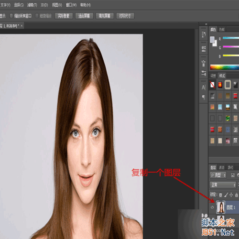Switch to the Channels tab
The height and width of the screenshot is (239, 239).
(221, 167)
